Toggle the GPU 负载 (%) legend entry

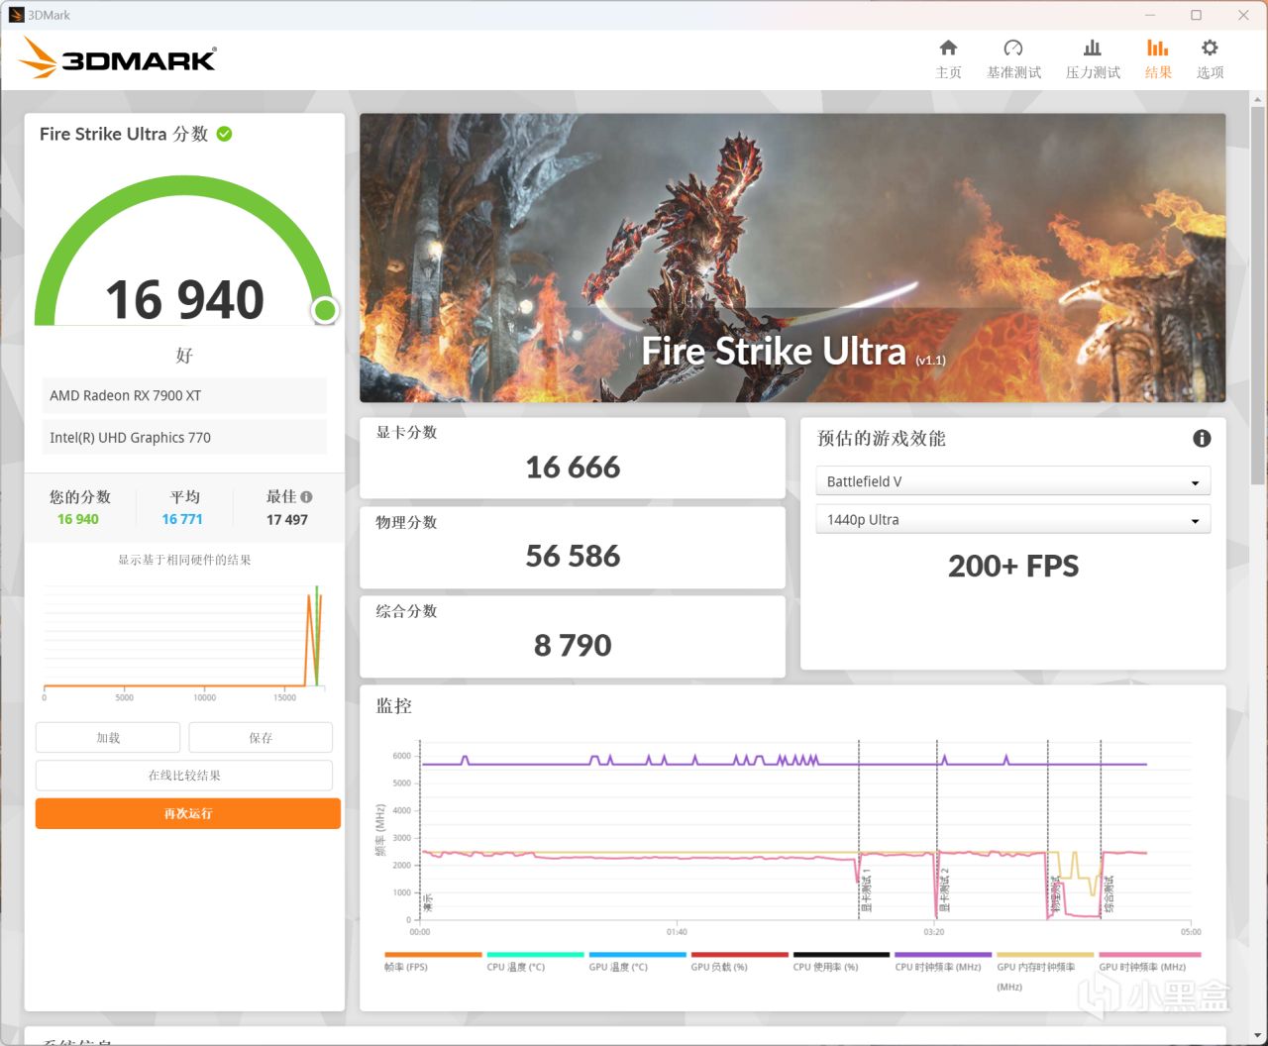pyautogui.click(x=739, y=962)
